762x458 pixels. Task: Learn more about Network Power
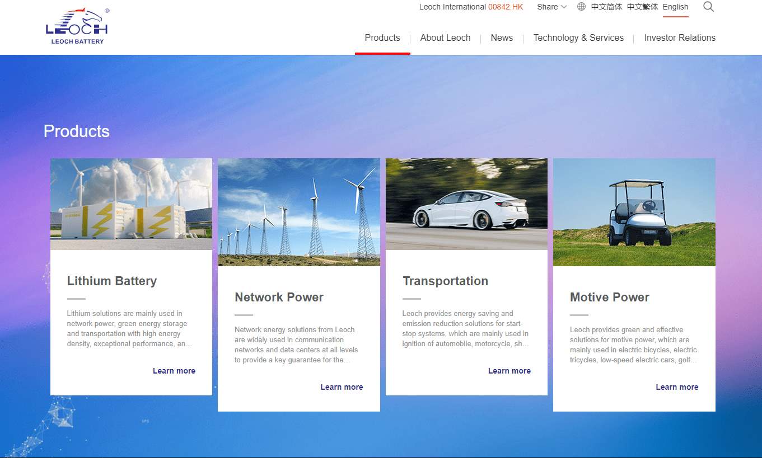click(342, 387)
